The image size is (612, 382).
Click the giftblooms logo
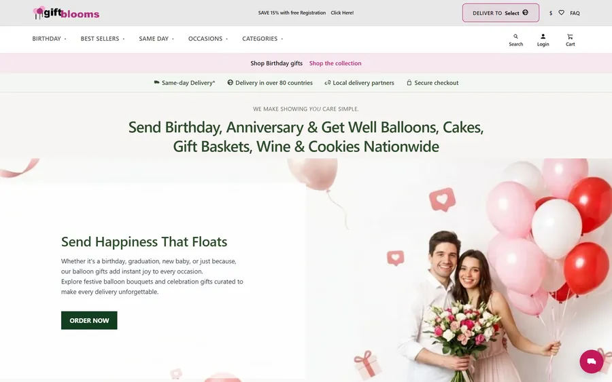pyautogui.click(x=66, y=14)
